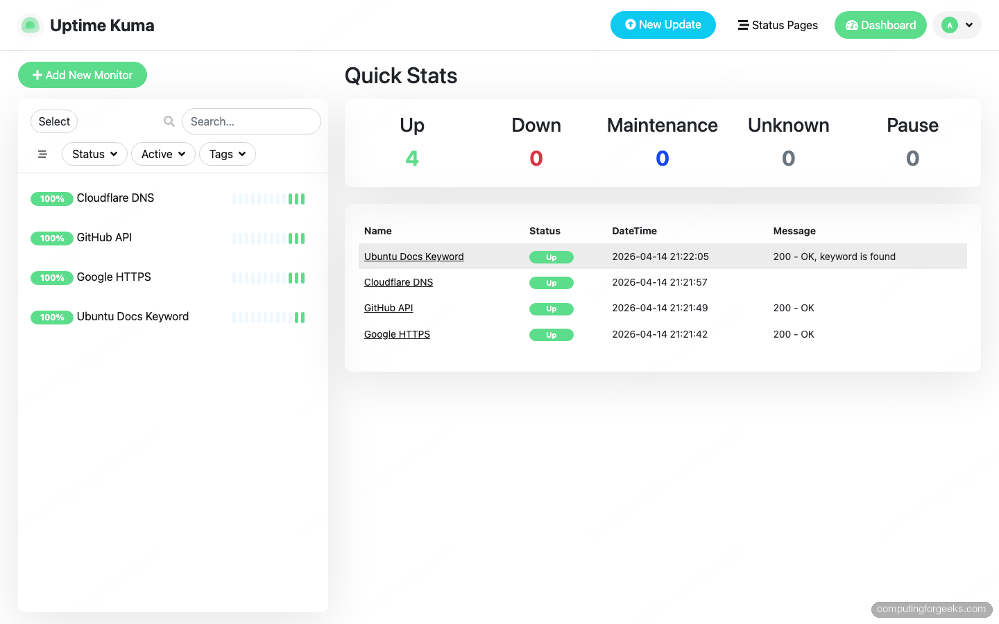The width and height of the screenshot is (999, 624).
Task: Click the Up badge beside GitHub API row
Action: [552, 309]
